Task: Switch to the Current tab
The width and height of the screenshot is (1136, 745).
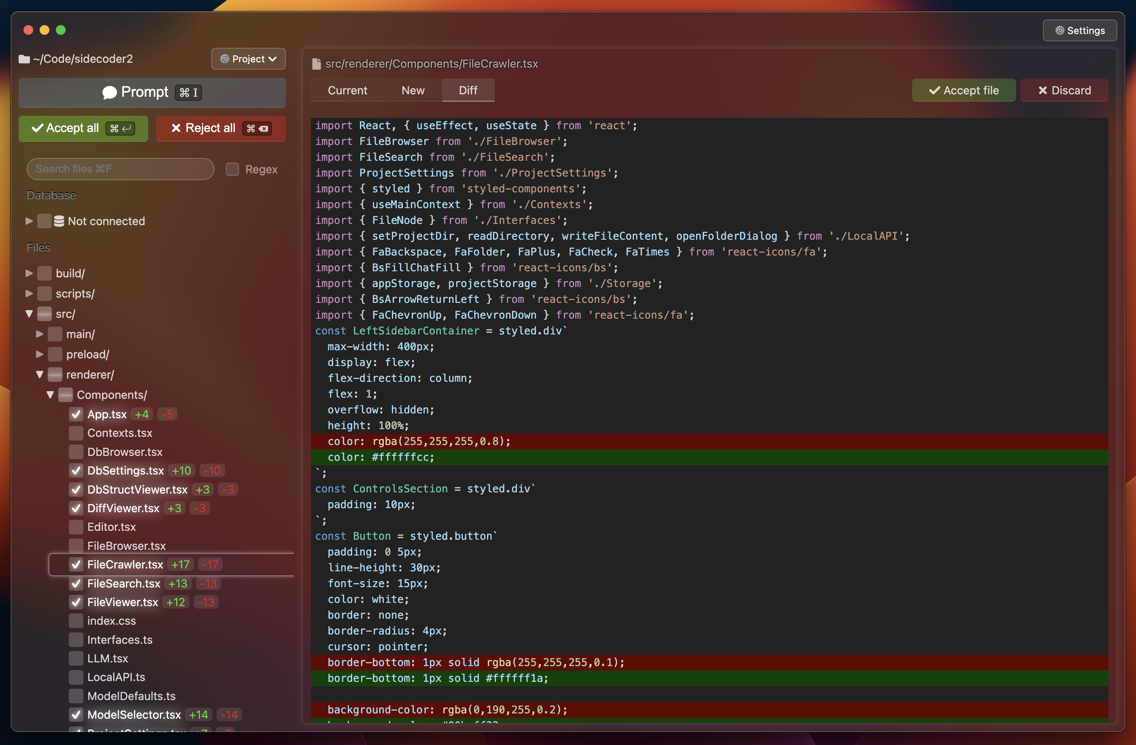Action: (x=347, y=91)
